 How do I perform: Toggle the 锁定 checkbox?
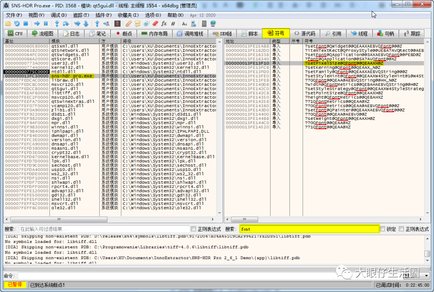[x=383, y=229]
